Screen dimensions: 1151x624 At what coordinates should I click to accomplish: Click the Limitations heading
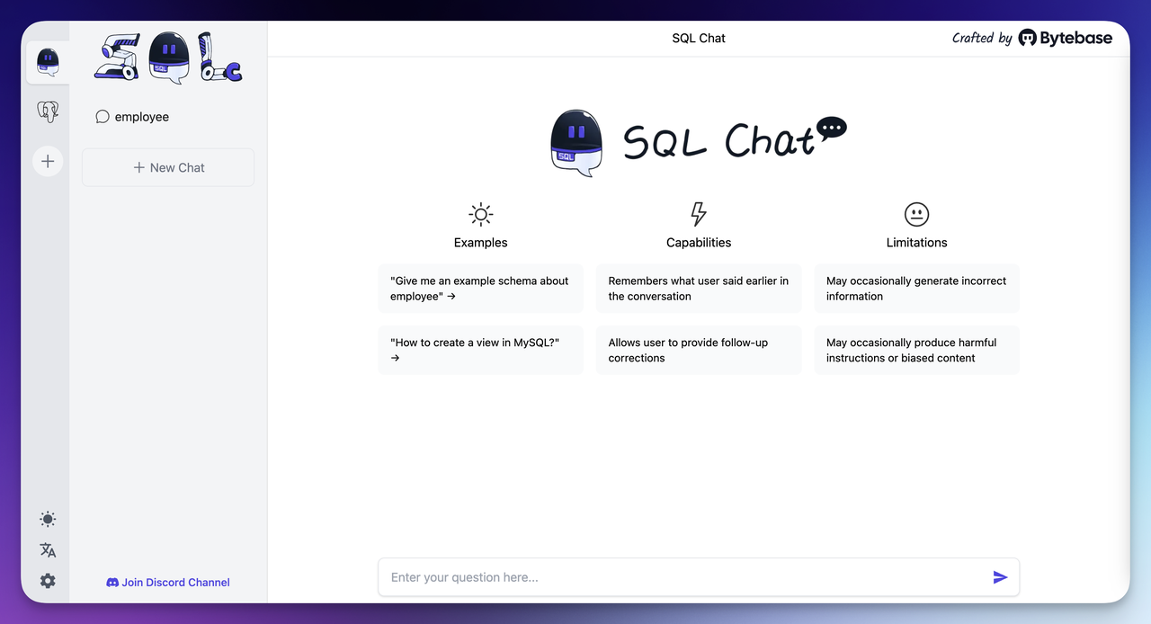tap(917, 243)
